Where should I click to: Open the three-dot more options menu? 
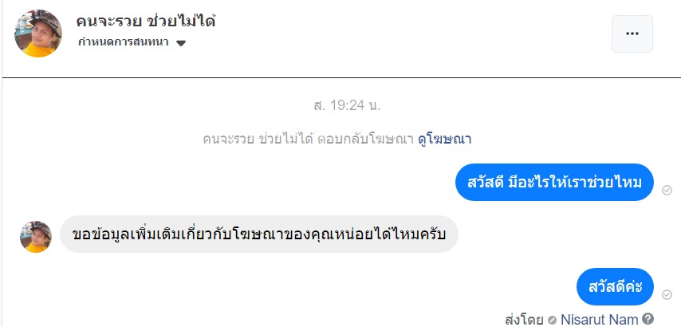pyautogui.click(x=632, y=34)
